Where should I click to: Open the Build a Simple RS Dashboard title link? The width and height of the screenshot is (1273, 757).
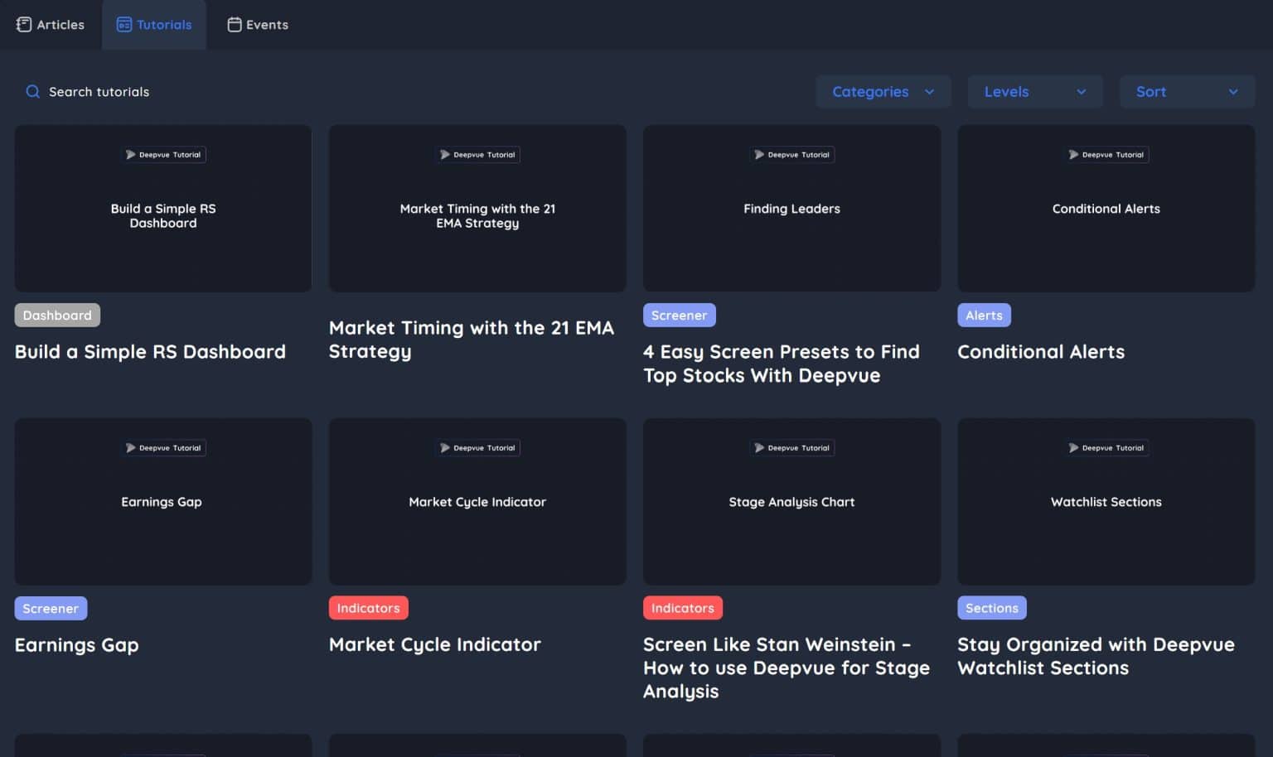click(150, 352)
